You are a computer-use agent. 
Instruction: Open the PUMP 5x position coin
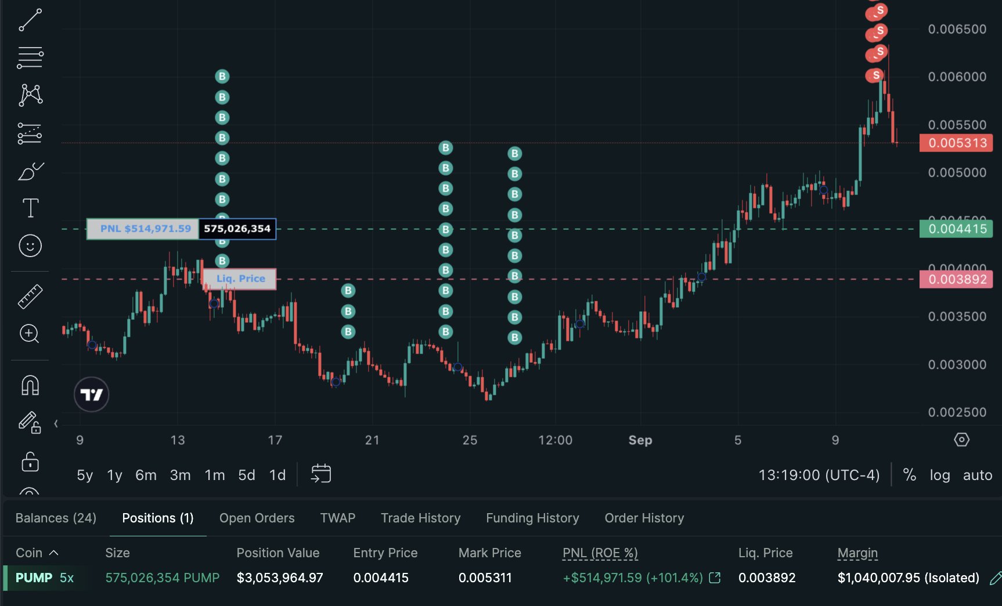point(44,578)
